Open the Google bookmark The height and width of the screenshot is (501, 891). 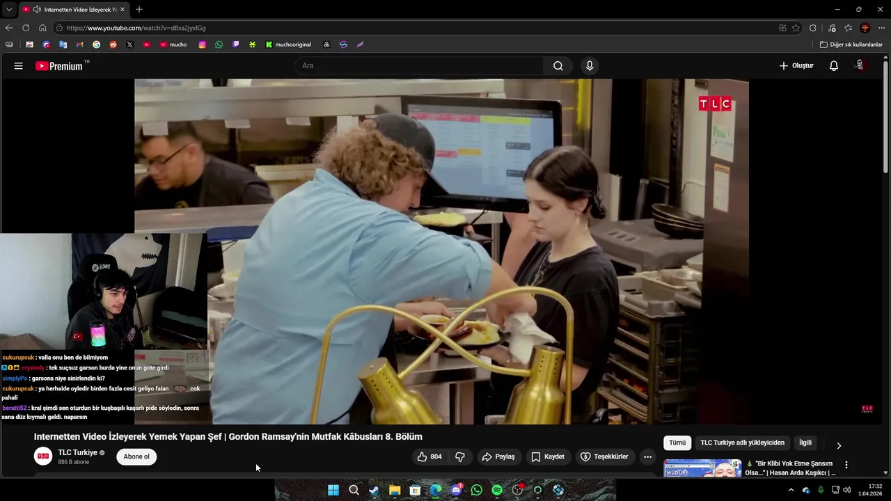pyautogui.click(x=96, y=45)
